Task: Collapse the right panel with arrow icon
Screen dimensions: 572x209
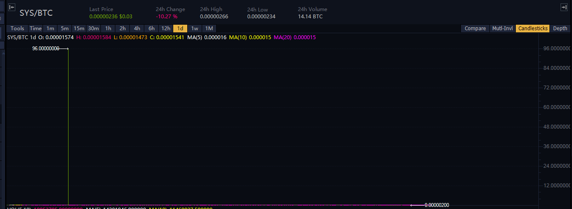Action: tap(564, 7)
